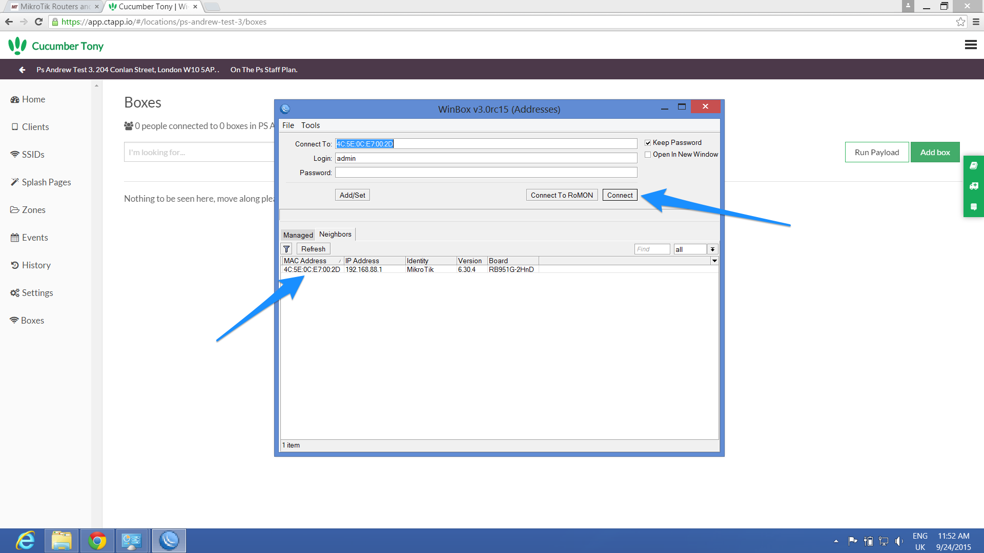Click the RB951G-2HnD board cell
The width and height of the screenshot is (984, 553).
(x=511, y=269)
